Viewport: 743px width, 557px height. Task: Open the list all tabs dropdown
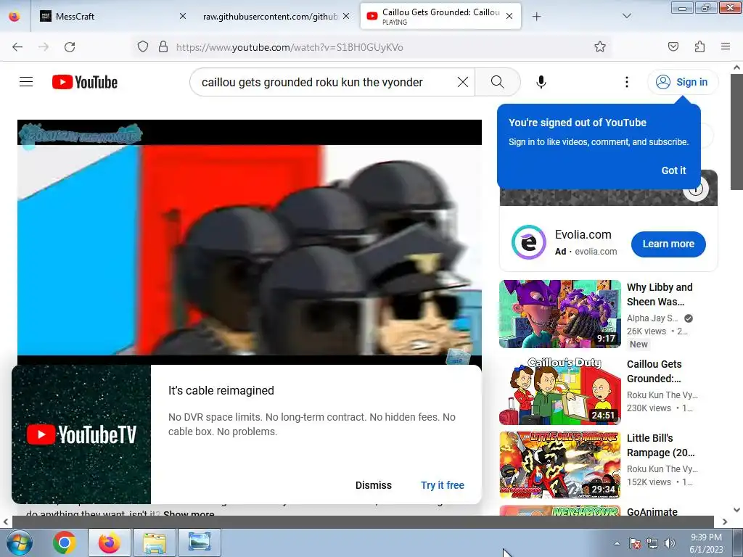[626, 16]
